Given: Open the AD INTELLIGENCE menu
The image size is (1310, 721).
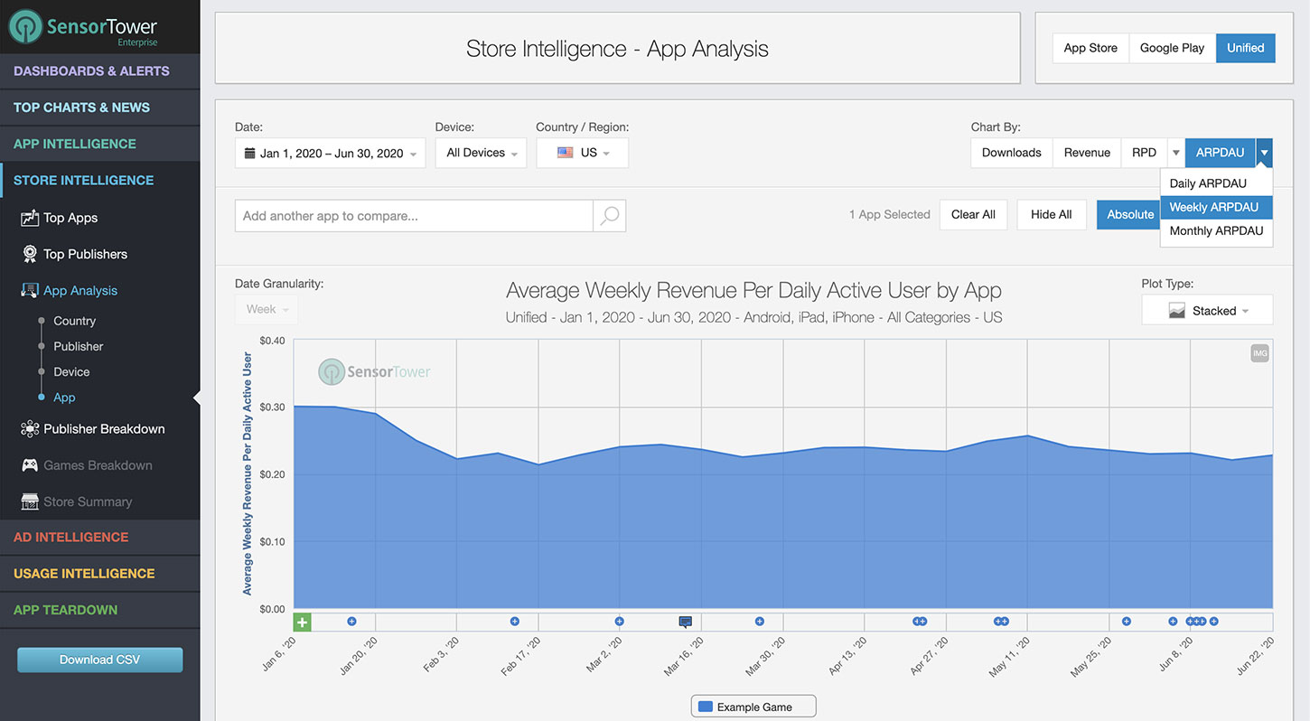Looking at the screenshot, I should [x=70, y=537].
